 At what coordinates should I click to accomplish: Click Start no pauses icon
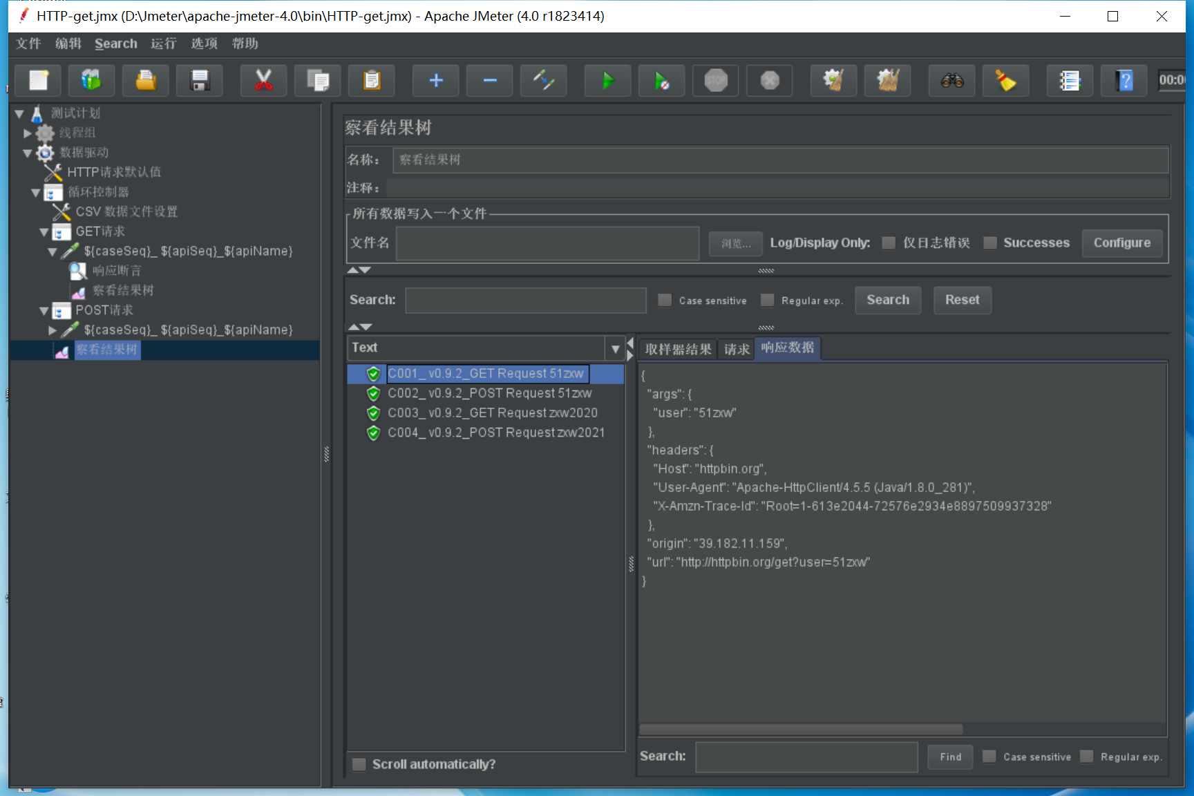point(662,81)
